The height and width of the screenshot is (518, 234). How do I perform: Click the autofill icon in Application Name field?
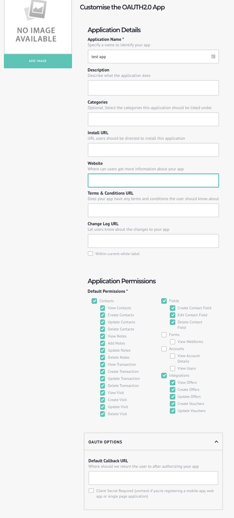pyautogui.click(x=213, y=57)
